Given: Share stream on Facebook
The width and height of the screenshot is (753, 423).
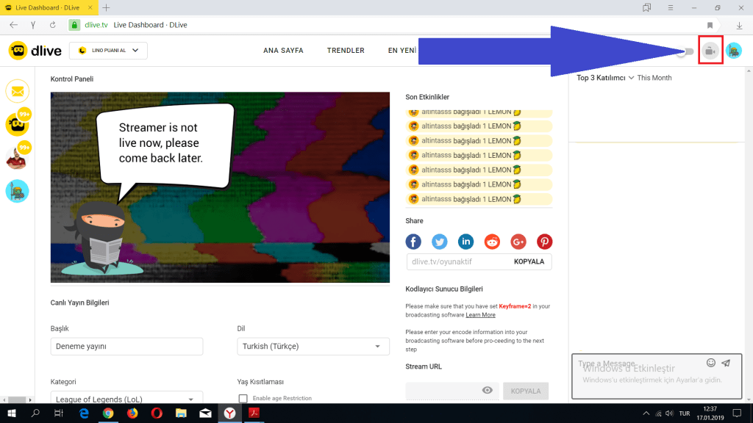Looking at the screenshot, I should click(413, 242).
